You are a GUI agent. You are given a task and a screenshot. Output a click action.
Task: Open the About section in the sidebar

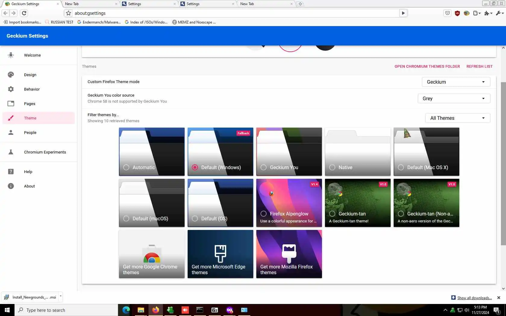39,186
